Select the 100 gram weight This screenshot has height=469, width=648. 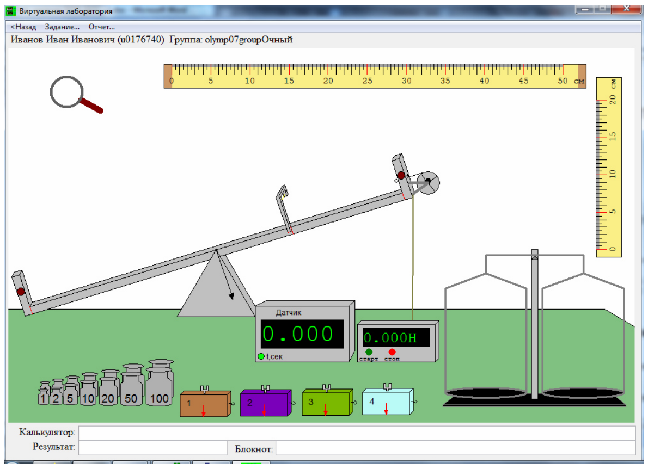coord(160,382)
